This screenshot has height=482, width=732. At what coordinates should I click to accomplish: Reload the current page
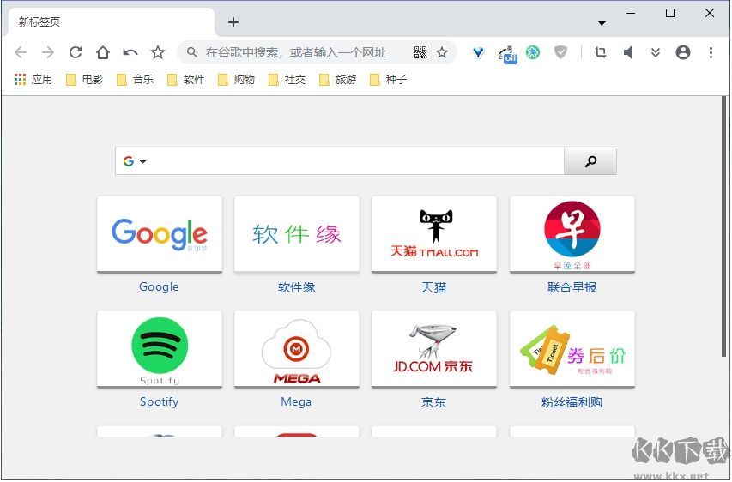(x=76, y=52)
